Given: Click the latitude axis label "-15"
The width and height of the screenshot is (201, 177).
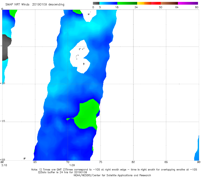Looking at the screenshot, I should pyautogui.click(x=2, y=121).
